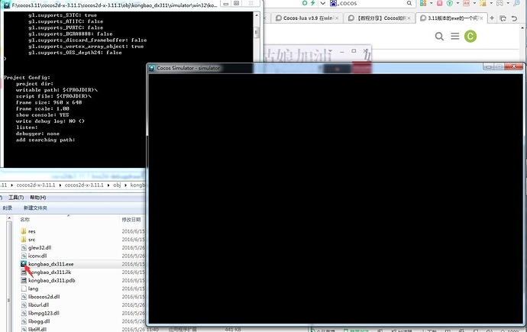The width and height of the screenshot is (527, 332).
Task: Select the libogg.dll file
Action: pos(39,321)
